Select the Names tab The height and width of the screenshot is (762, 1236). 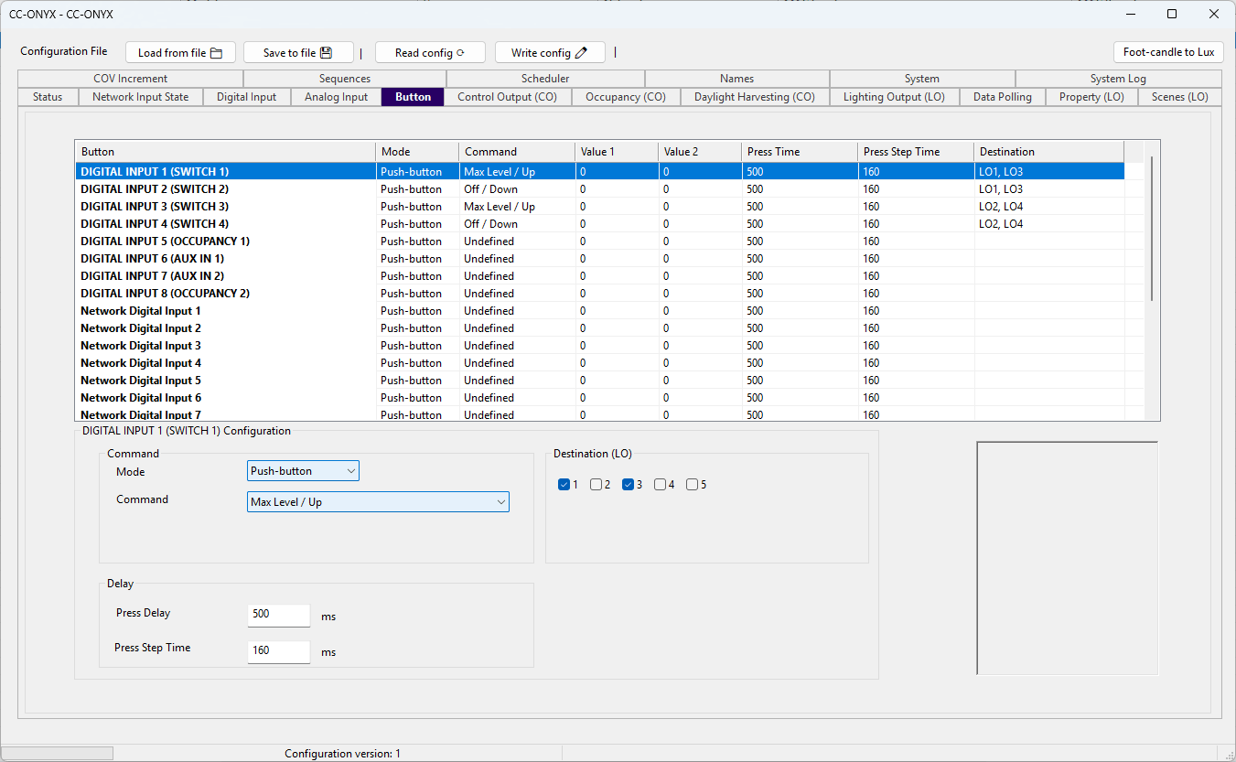coord(737,79)
